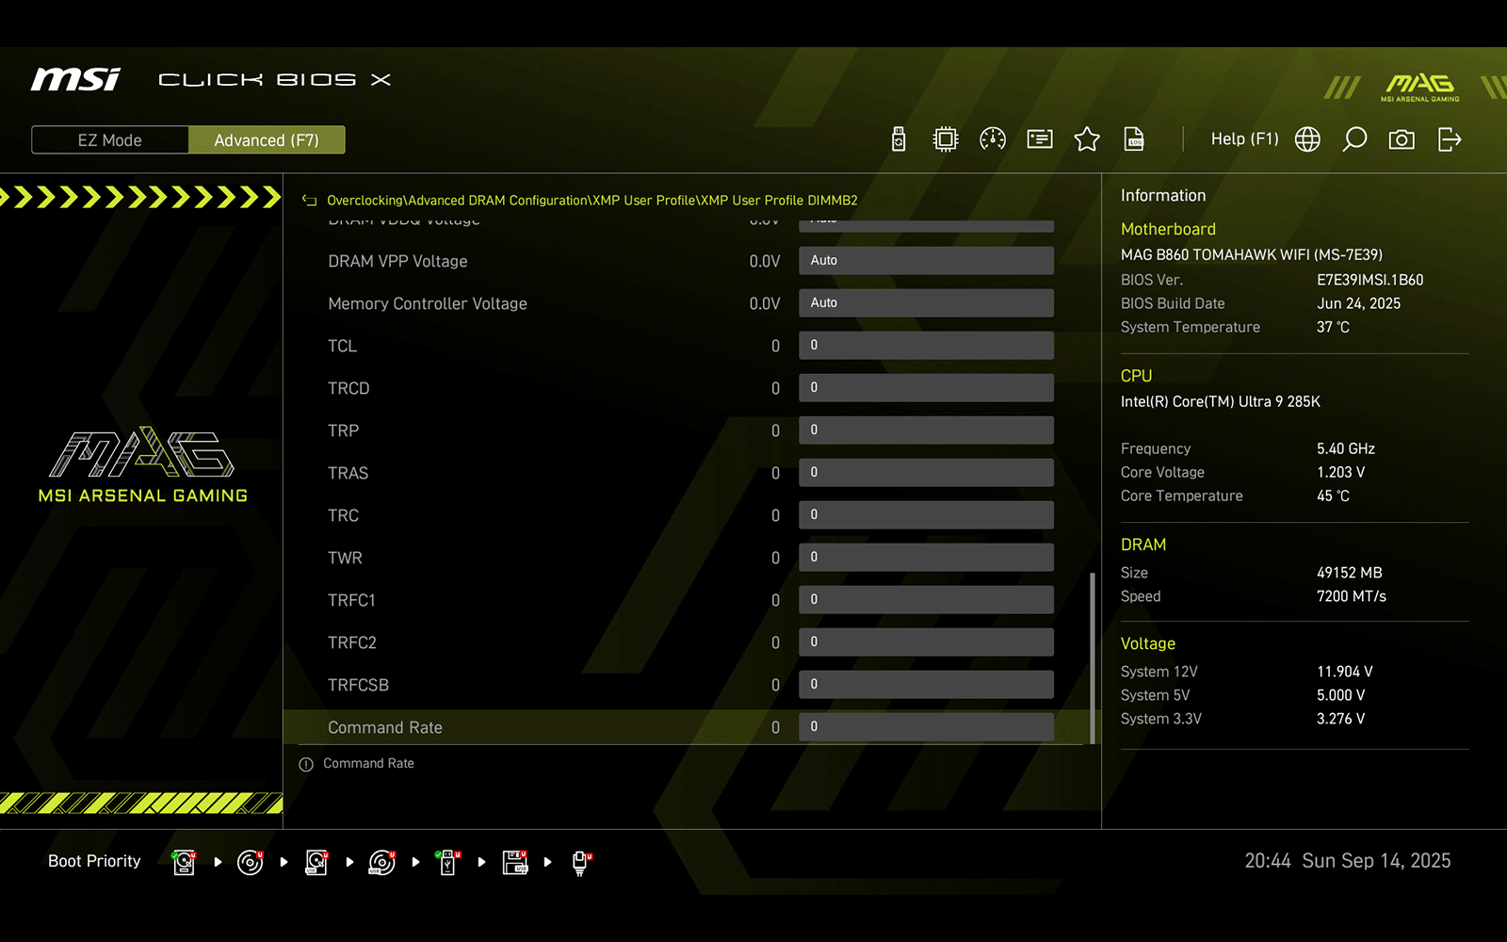Viewport: 1507px width, 942px height.
Task: Open the gauge performance preset icon
Action: (993, 139)
